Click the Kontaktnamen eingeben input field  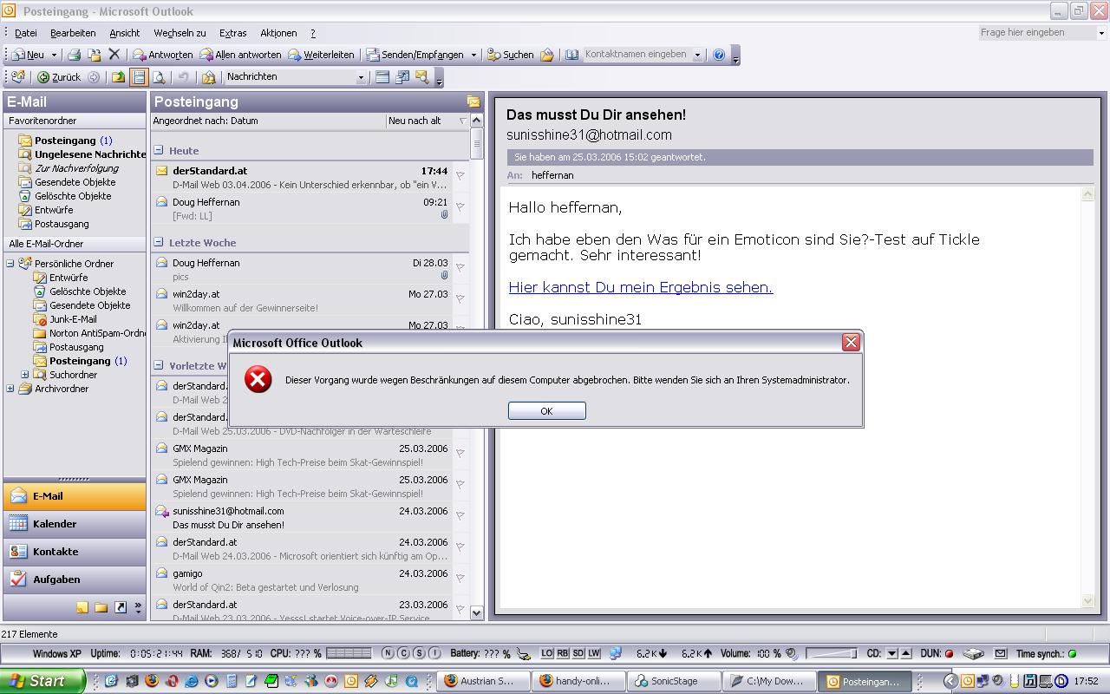tap(637, 55)
